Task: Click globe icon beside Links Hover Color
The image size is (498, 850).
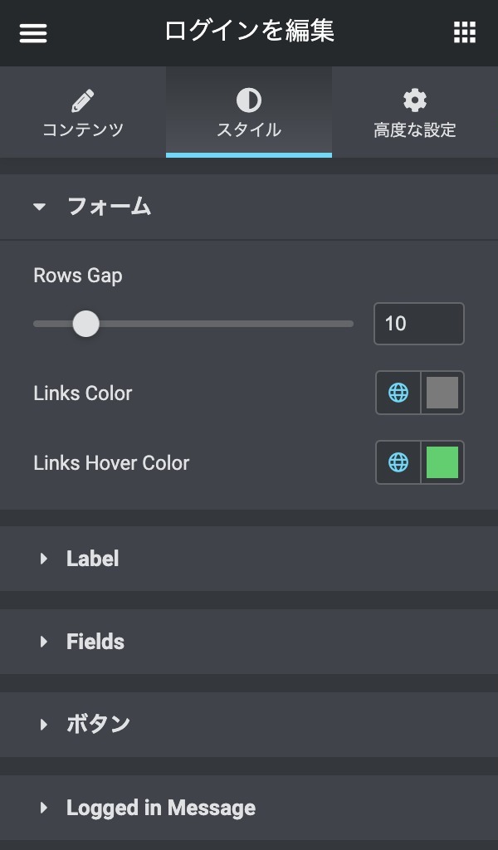Action: pyautogui.click(x=398, y=462)
